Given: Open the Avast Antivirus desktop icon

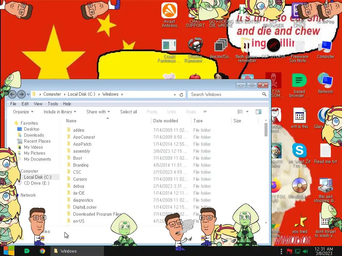Looking at the screenshot, I should coord(169,15).
